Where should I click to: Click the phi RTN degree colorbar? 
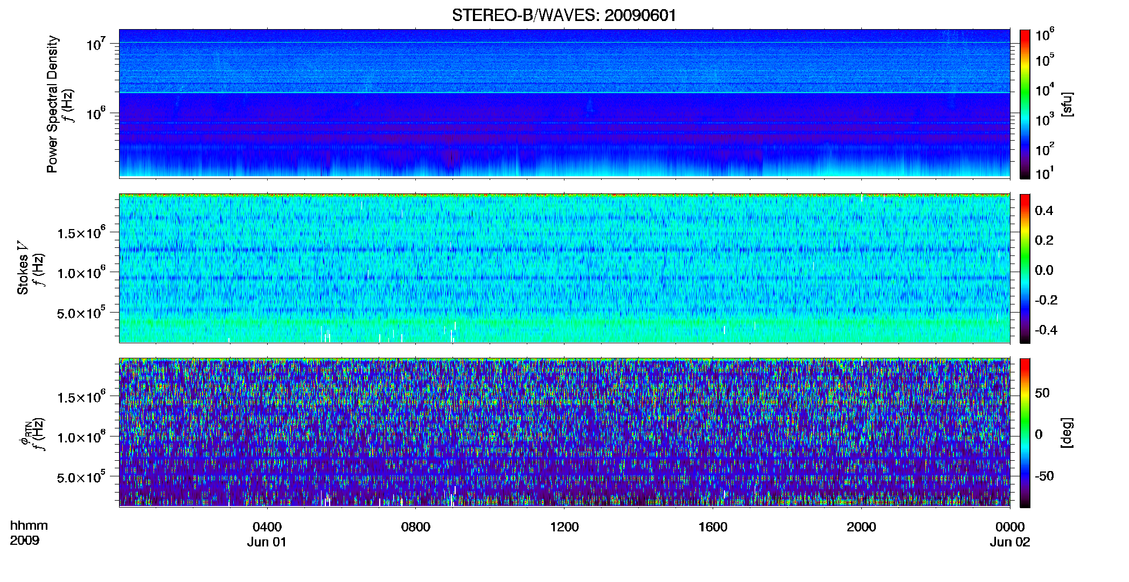pos(1025,433)
